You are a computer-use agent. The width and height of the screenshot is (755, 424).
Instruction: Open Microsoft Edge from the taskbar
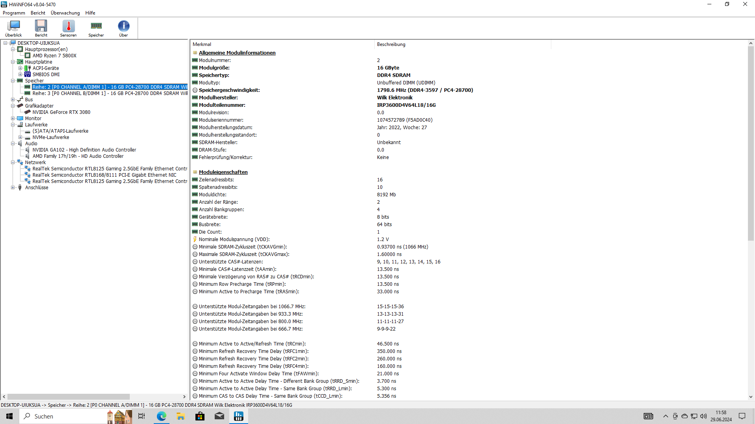click(x=161, y=416)
